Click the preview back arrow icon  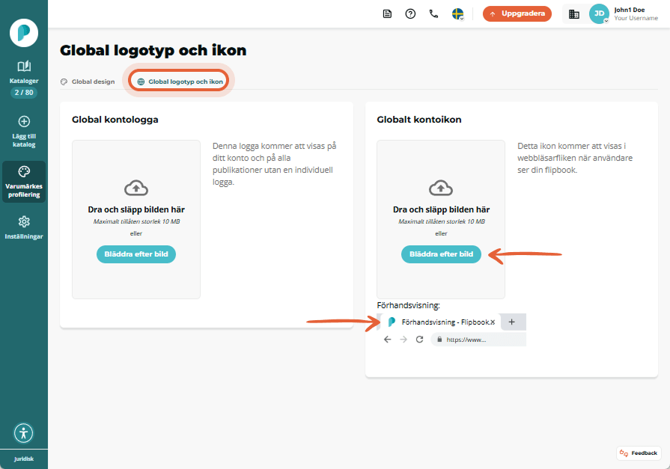pos(387,340)
